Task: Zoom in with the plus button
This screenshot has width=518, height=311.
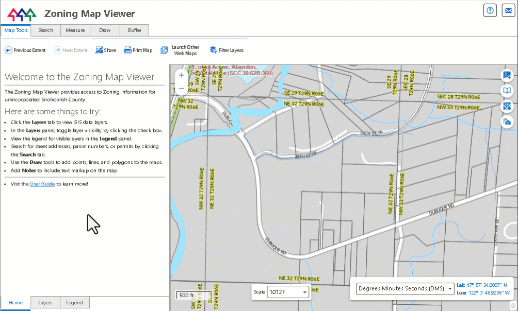Action: pyautogui.click(x=182, y=75)
